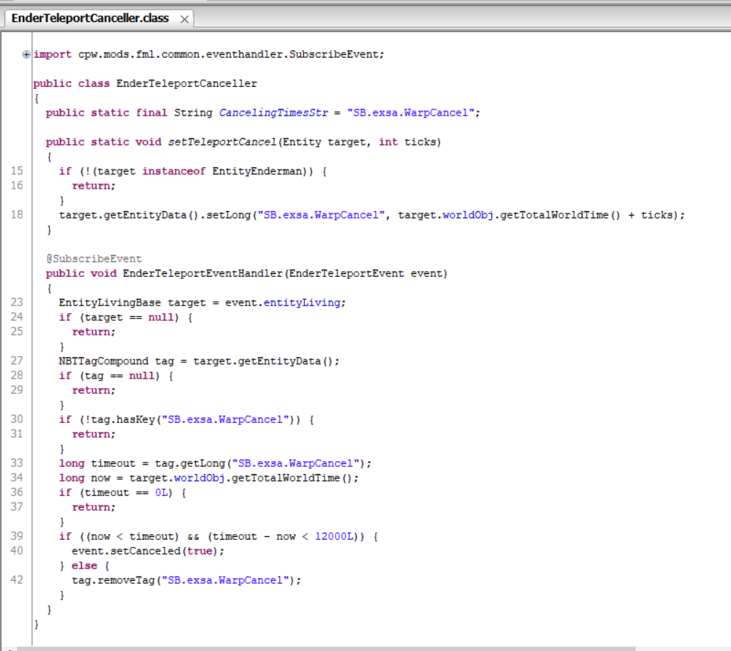Click the horizontal scrollbar at the bottom
Viewport: 731px width, 651px height.
(x=326, y=648)
